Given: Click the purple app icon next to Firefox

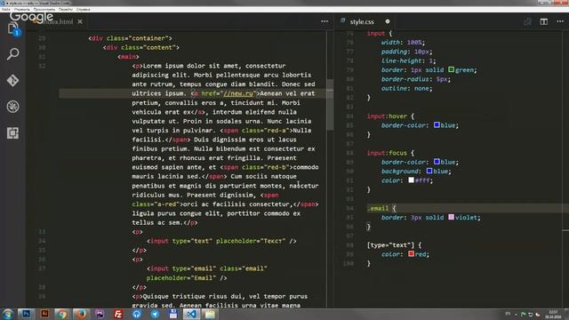Looking at the screenshot, I should click(x=100, y=314).
